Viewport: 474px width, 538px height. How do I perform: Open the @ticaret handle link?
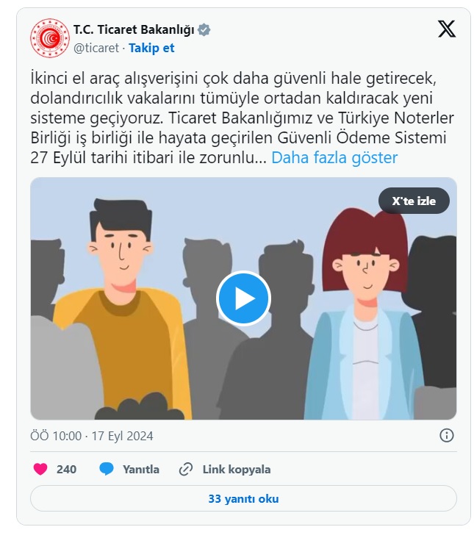point(96,48)
